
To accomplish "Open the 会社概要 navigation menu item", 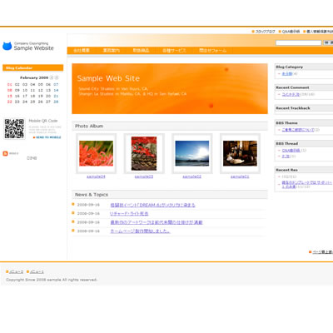I will point(82,51).
